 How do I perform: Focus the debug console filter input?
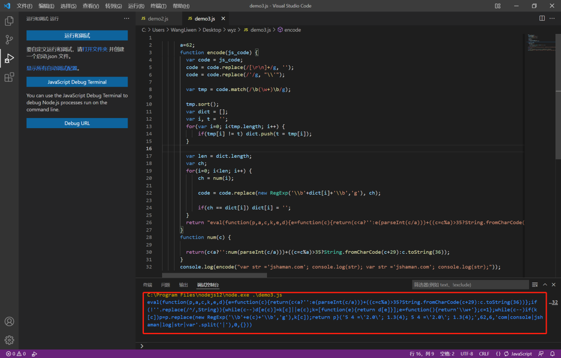coord(470,285)
